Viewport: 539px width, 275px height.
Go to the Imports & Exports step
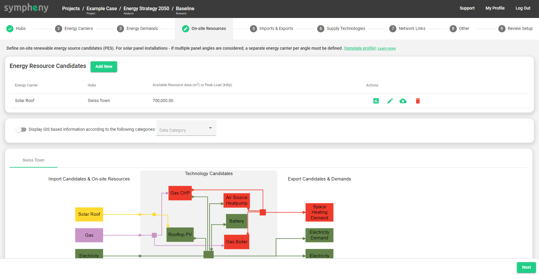(x=276, y=28)
